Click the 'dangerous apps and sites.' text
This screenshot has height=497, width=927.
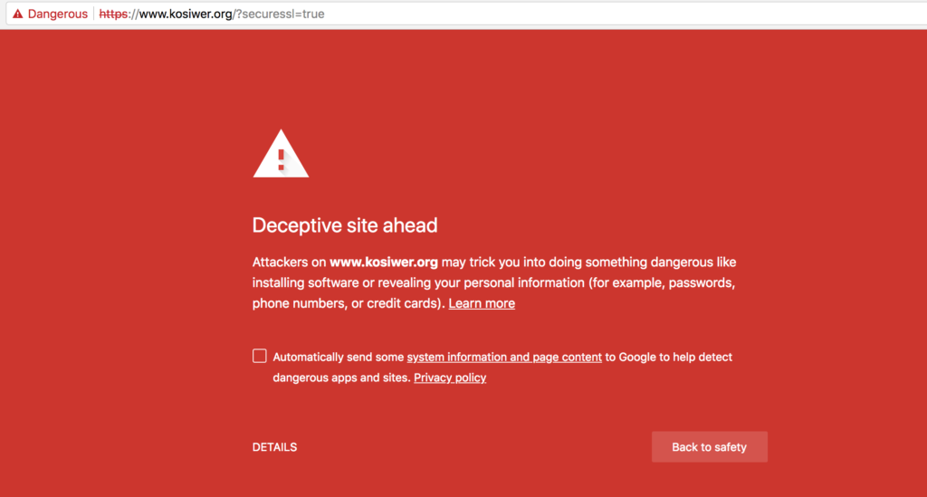341,378
